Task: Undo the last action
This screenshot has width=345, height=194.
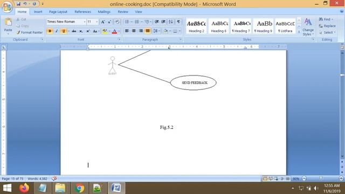Action: point(25,4)
